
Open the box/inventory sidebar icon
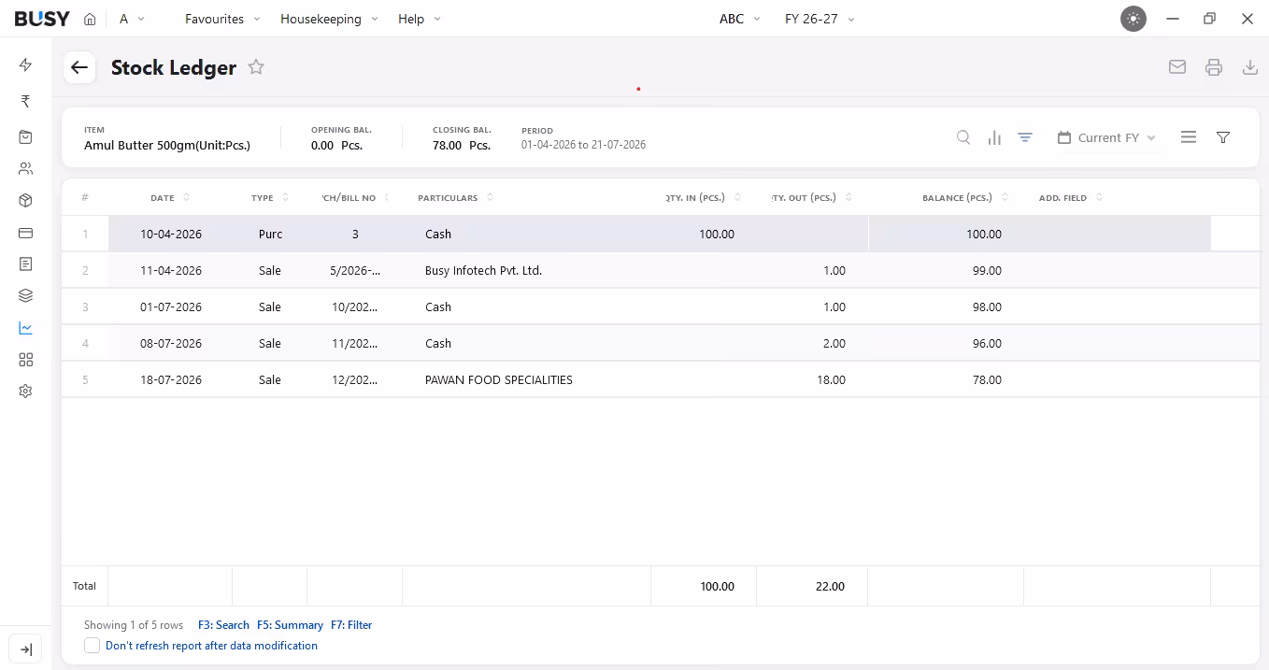coord(25,201)
